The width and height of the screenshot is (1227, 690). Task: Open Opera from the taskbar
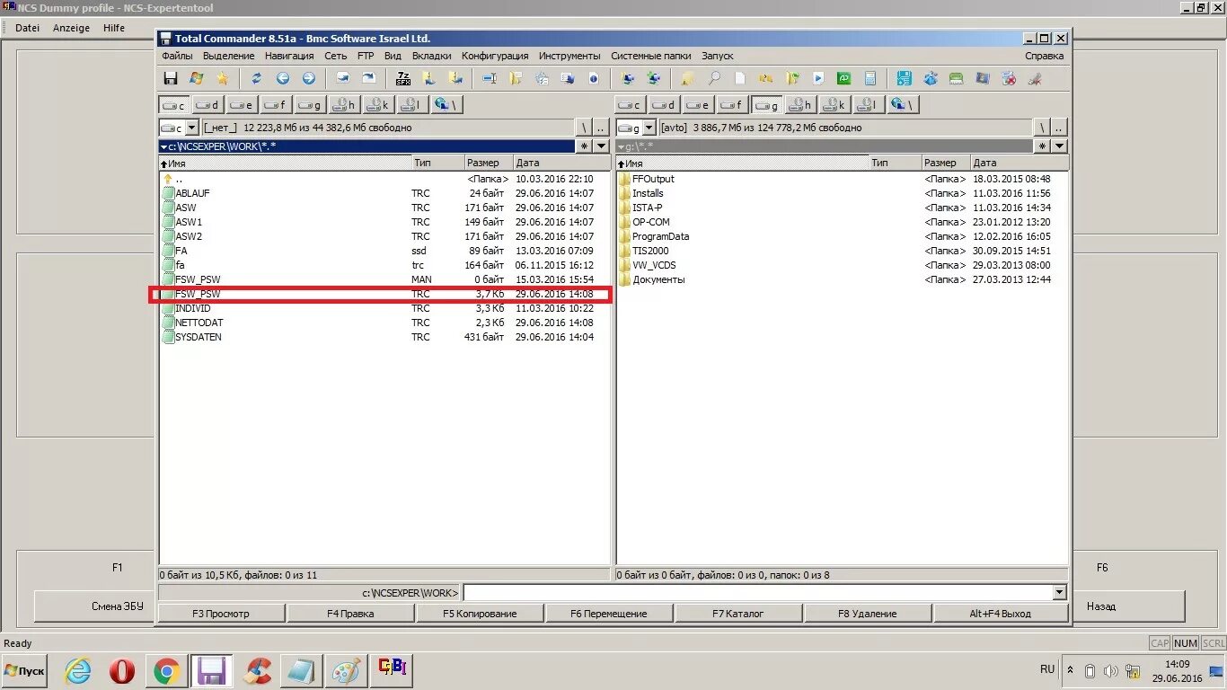click(x=122, y=671)
